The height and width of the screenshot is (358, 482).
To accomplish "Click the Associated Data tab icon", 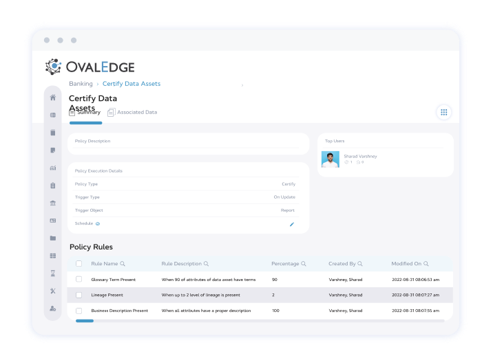I will [111, 113].
